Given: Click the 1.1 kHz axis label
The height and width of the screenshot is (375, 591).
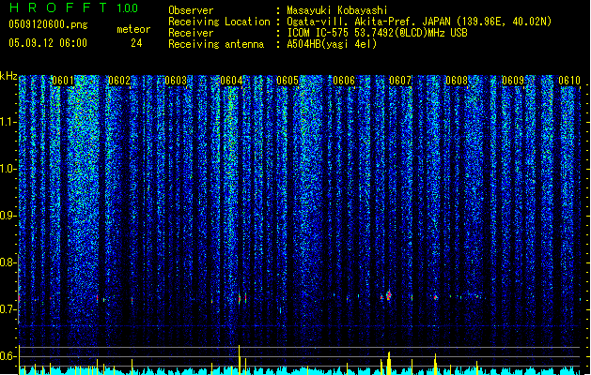Looking at the screenshot, I should (x=8, y=122).
